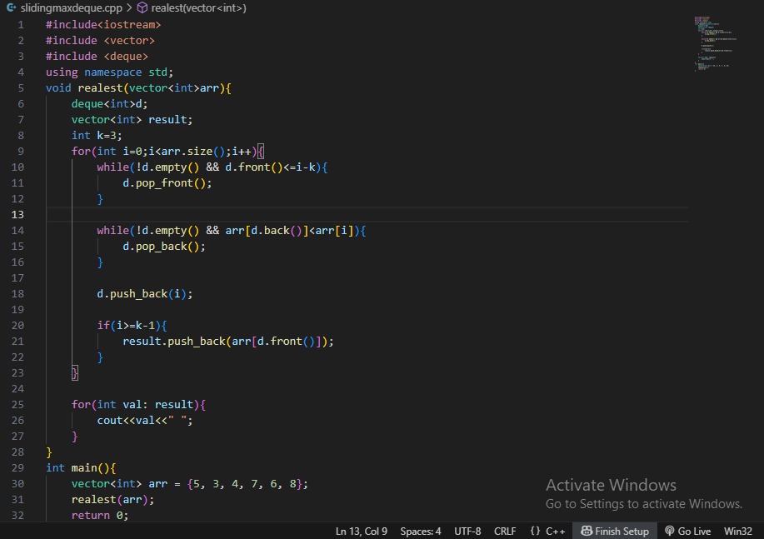Select realest(vector<int>) breadcrumb symbol
This screenshot has height=539, width=764.
pos(198,7)
